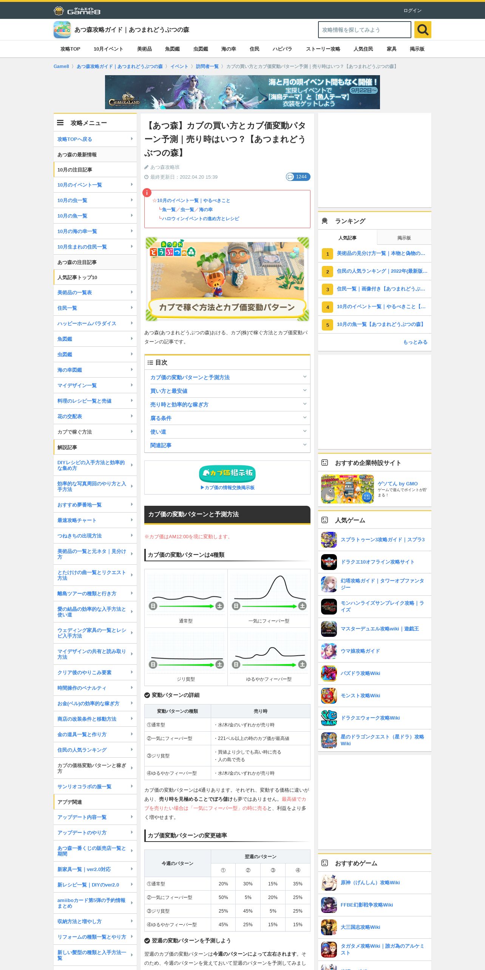
Task: Click the Game8 logo in header
Action: pyautogui.click(x=77, y=11)
